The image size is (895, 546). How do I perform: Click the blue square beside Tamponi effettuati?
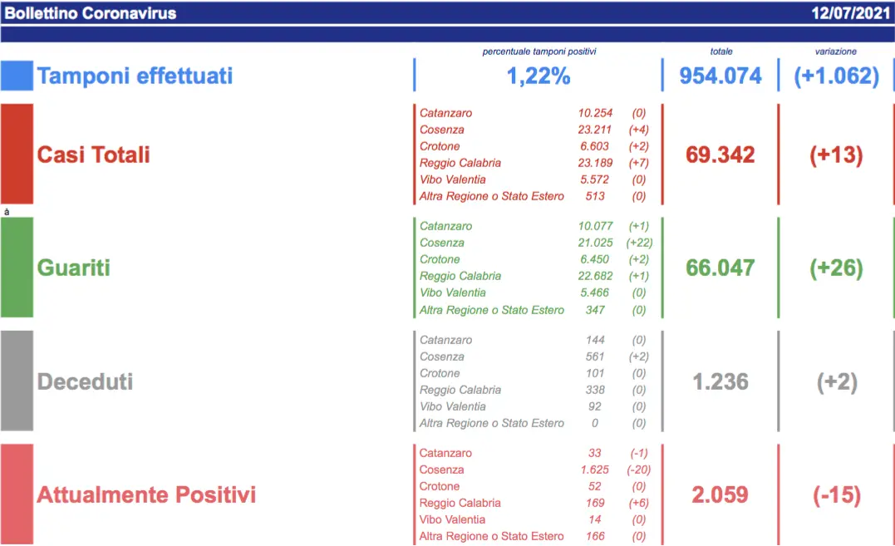[x=17, y=76]
